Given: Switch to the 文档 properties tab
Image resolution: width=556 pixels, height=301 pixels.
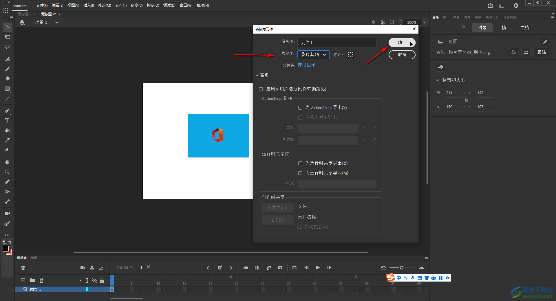Looking at the screenshot, I should pyautogui.click(x=525, y=27).
